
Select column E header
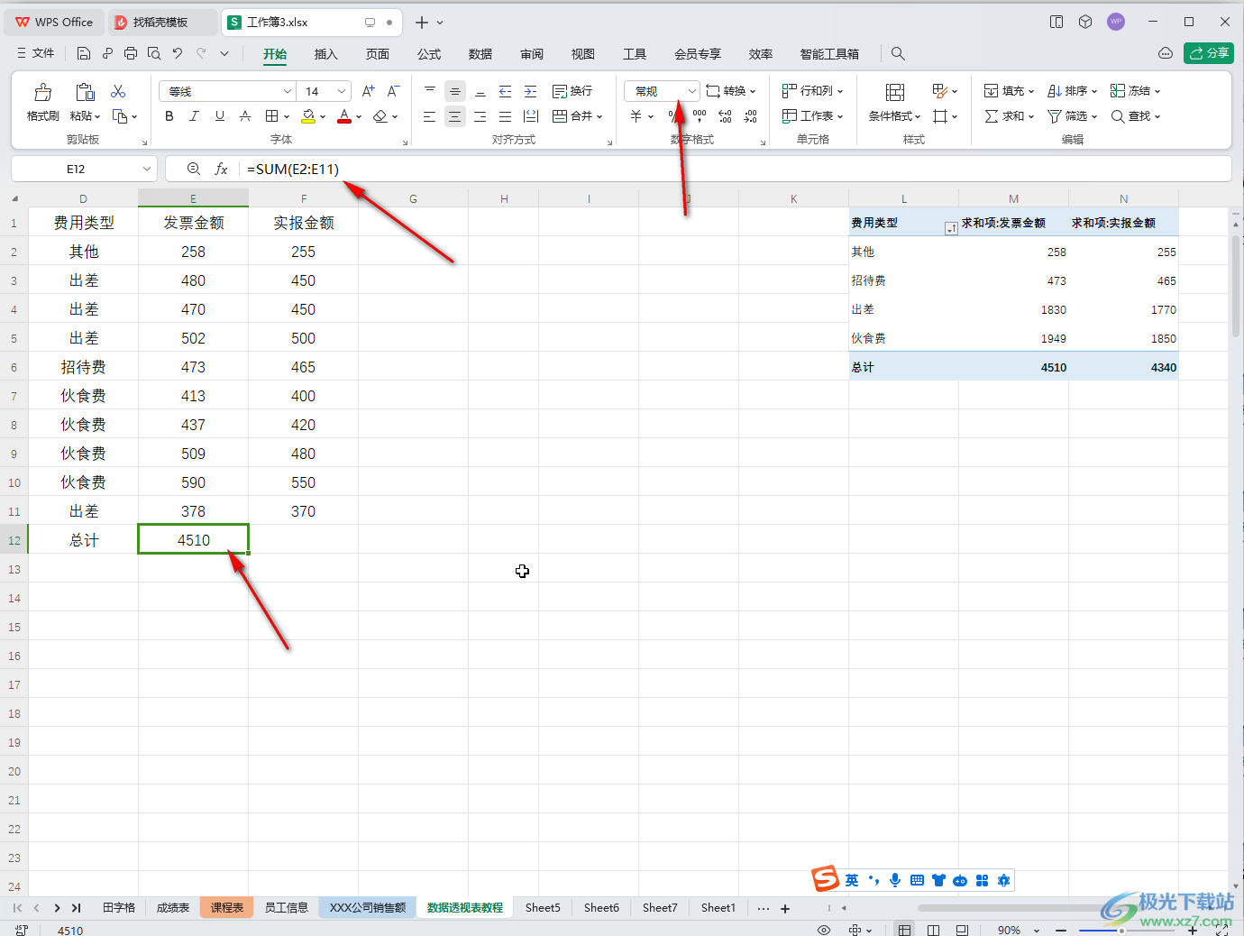[193, 198]
